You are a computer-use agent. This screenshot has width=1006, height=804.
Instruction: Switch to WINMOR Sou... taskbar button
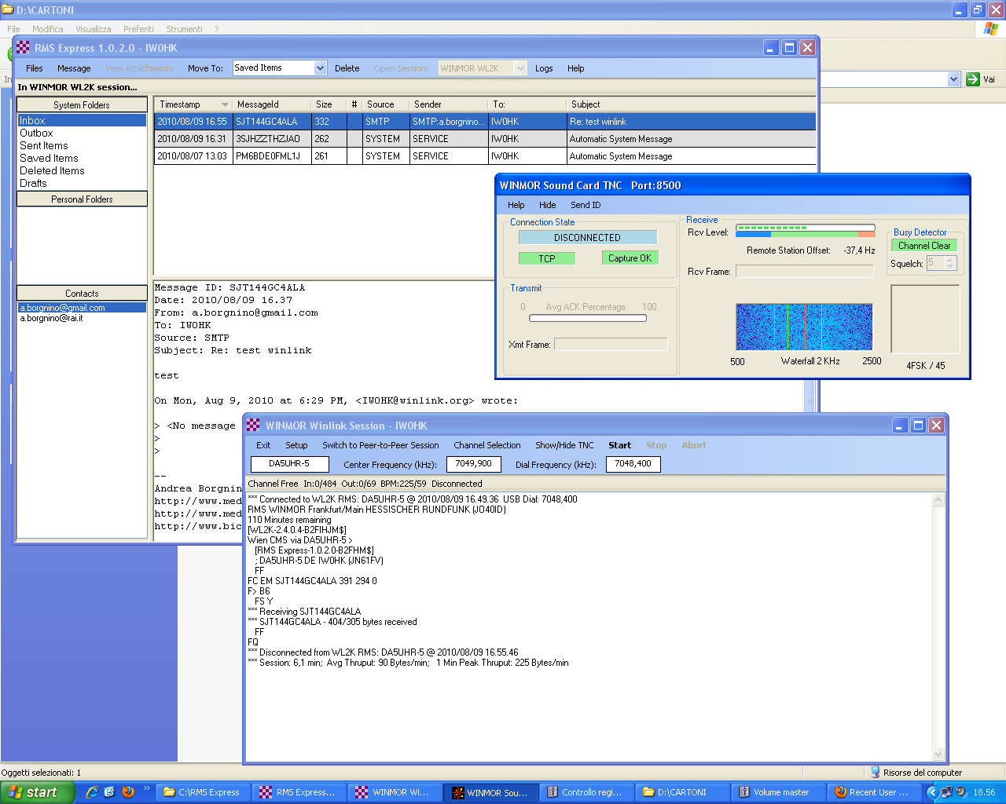point(492,792)
